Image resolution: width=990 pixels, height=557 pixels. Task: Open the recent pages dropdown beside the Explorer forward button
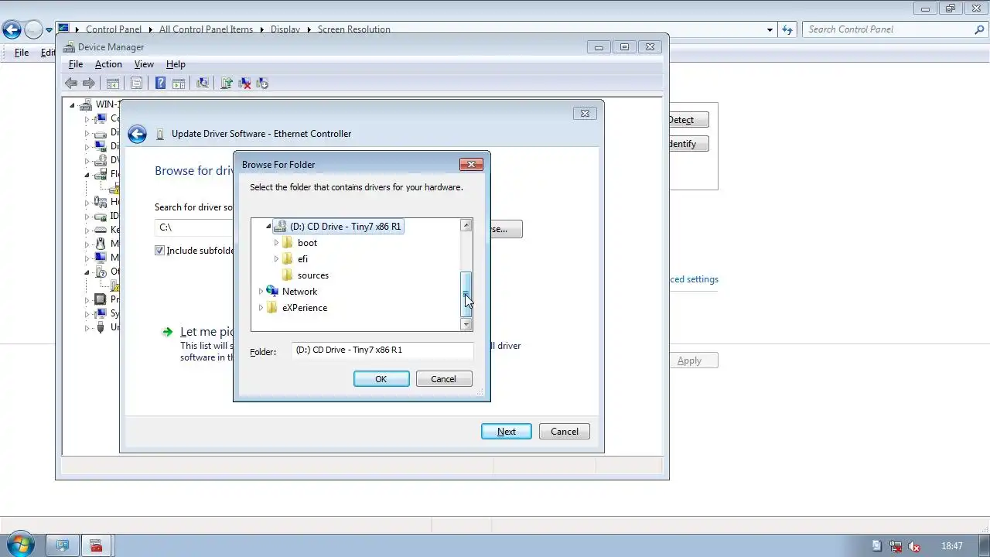click(49, 30)
